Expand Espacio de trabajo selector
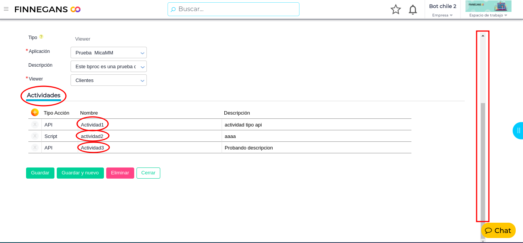 (x=488, y=15)
